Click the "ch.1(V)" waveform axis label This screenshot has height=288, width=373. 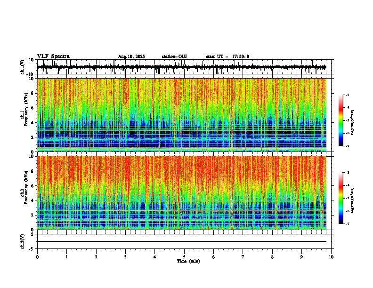[23, 67]
